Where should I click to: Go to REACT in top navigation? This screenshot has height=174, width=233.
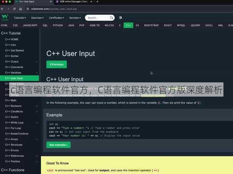[x=168, y=25]
